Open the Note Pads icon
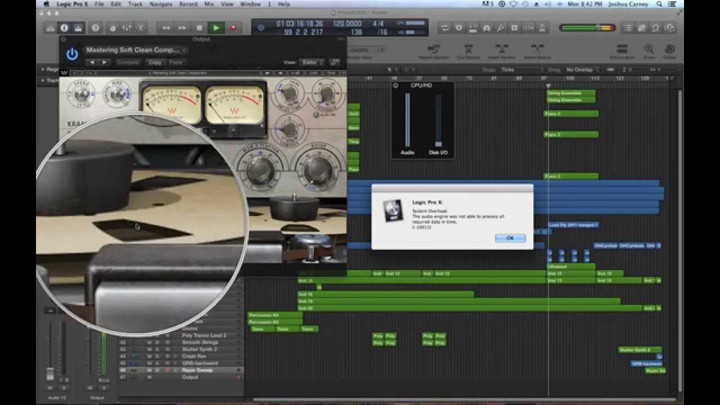The image size is (720, 405). (x=642, y=28)
